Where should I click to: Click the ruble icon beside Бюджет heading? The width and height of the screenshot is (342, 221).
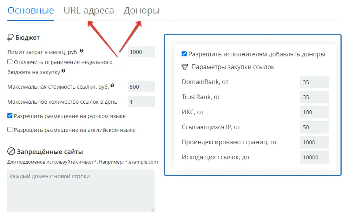click(x=11, y=37)
